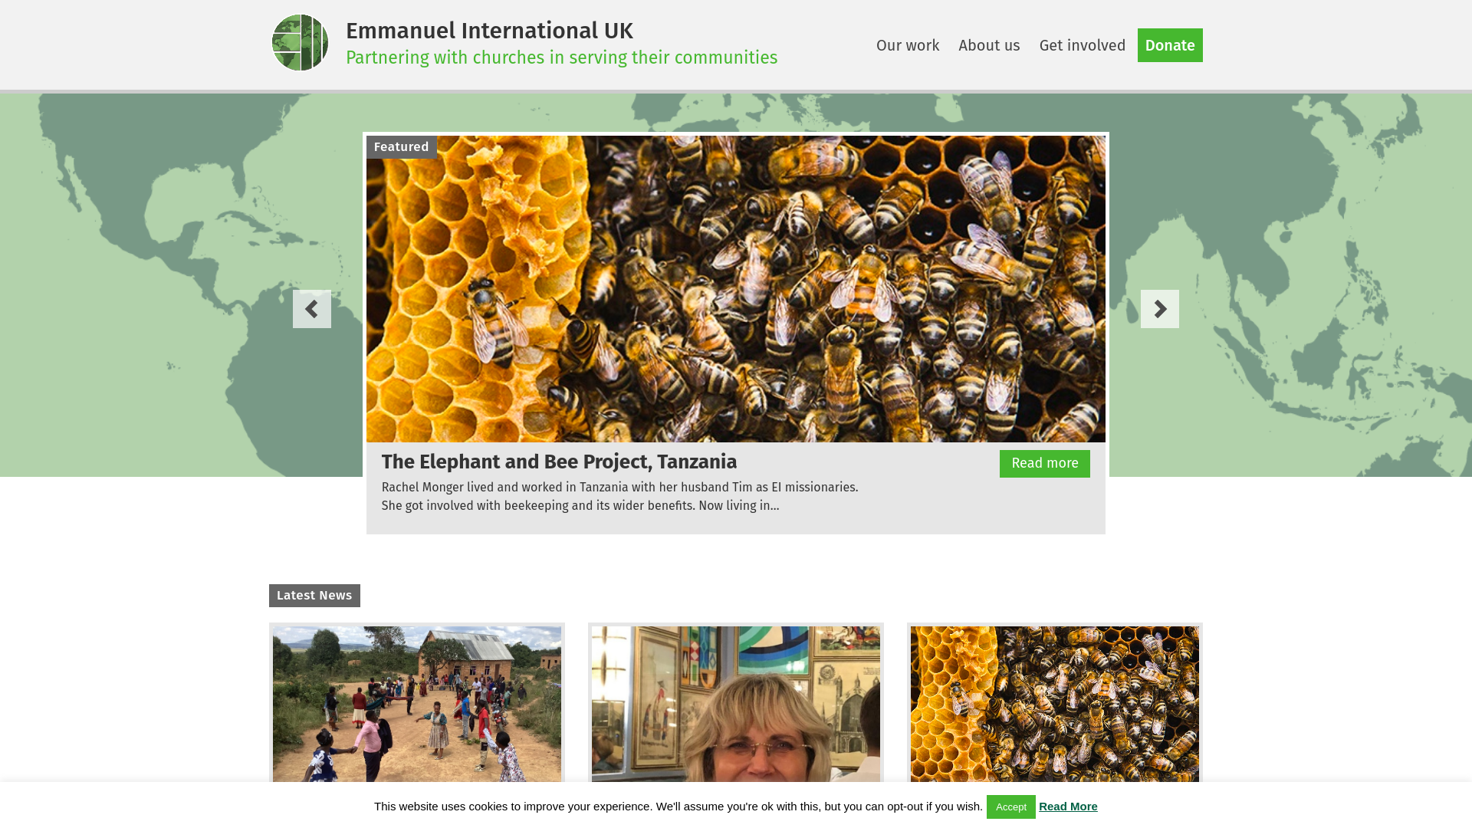Click Read more on the featured article
Image resolution: width=1472 pixels, height=828 pixels.
click(1045, 464)
